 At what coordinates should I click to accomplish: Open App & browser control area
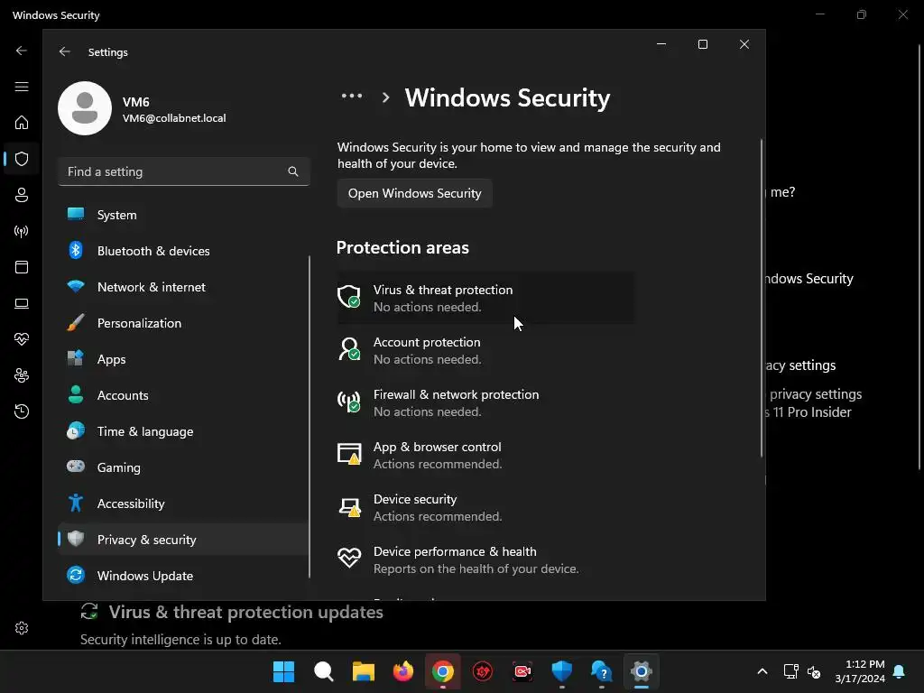(x=485, y=455)
